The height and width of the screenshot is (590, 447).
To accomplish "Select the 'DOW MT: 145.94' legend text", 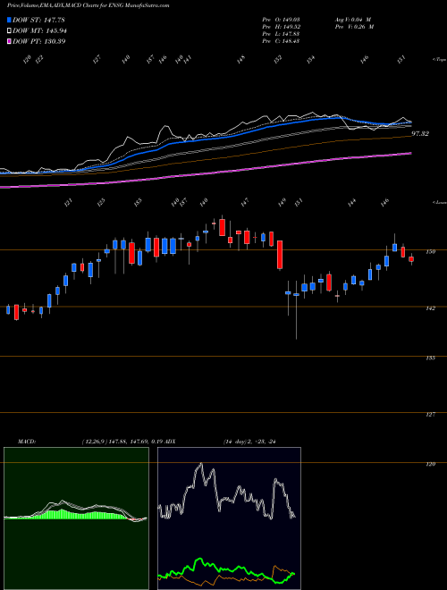I will pos(40,30).
